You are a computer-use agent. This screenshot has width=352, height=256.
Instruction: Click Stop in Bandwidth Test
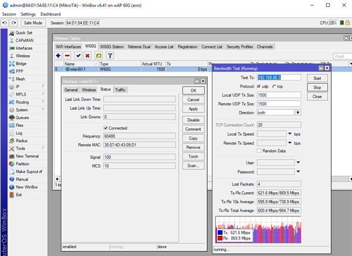point(317,87)
